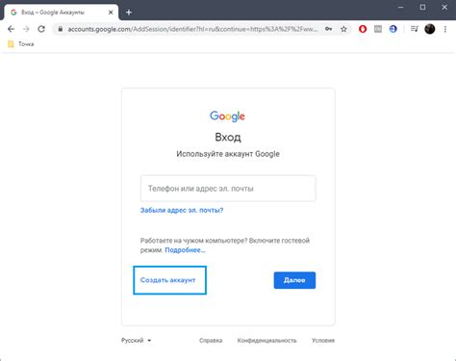Close the Google Аккаунты tab
Viewport: 456px width, 361px height.
click(111, 13)
